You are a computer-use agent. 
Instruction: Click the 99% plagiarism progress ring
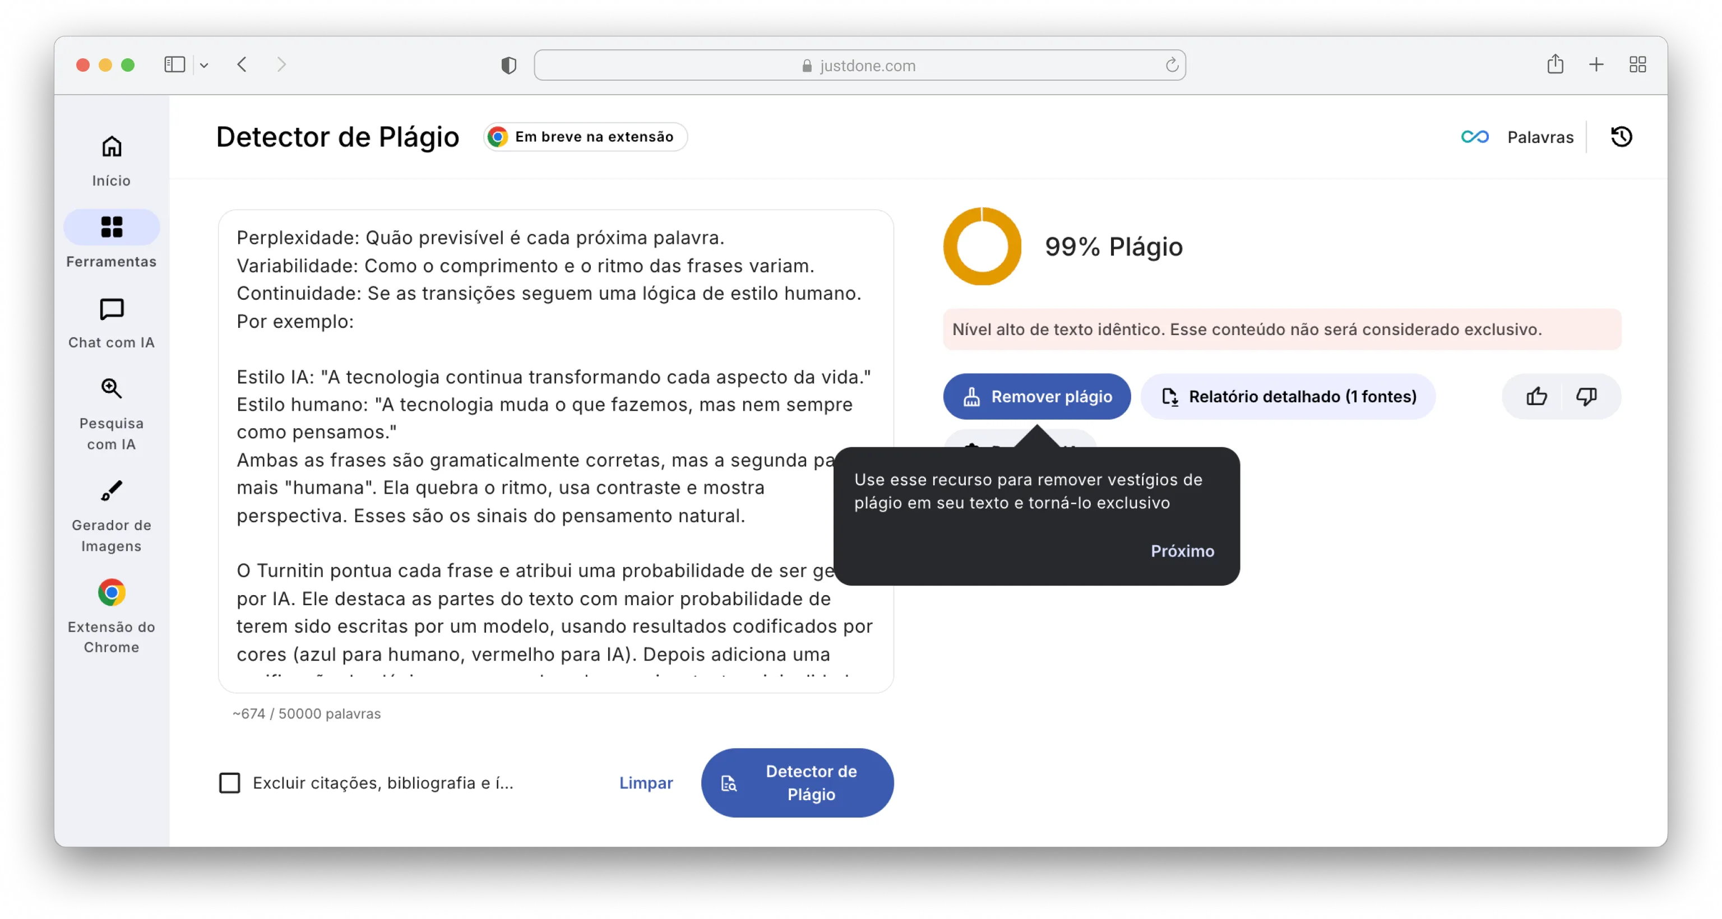tap(982, 247)
